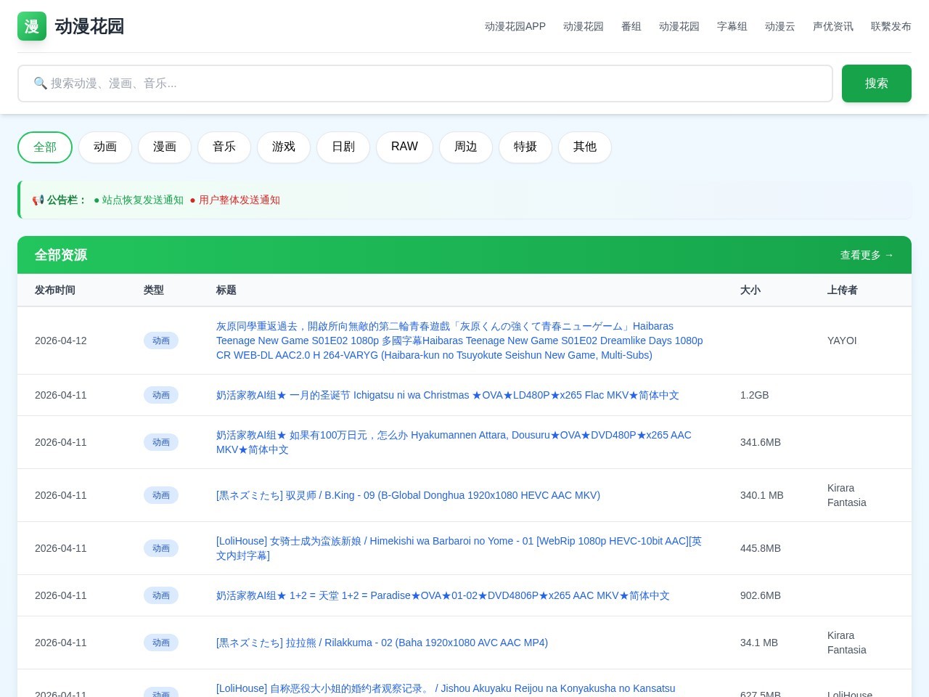
Task: Click the megaphone announcement icon
Action: click(37, 200)
